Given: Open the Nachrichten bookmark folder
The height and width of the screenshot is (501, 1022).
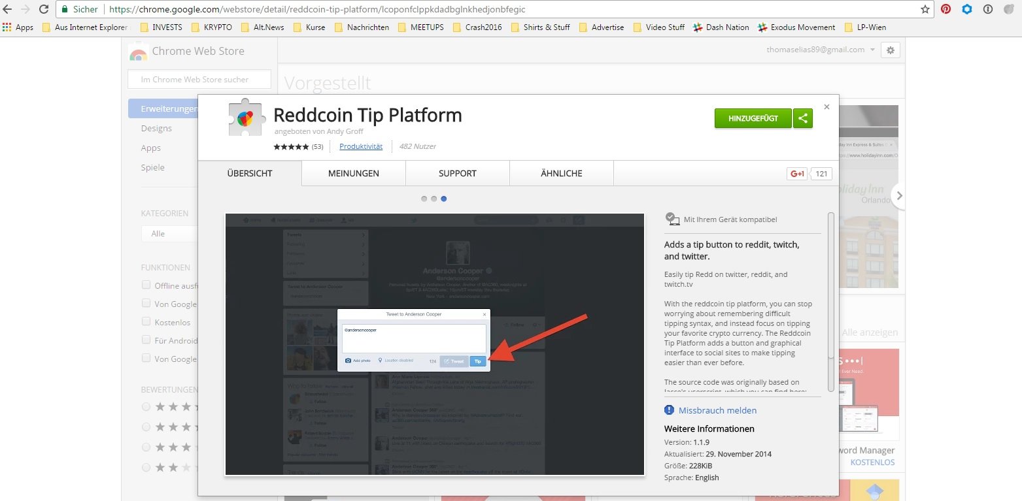Looking at the screenshot, I should pyautogui.click(x=362, y=27).
